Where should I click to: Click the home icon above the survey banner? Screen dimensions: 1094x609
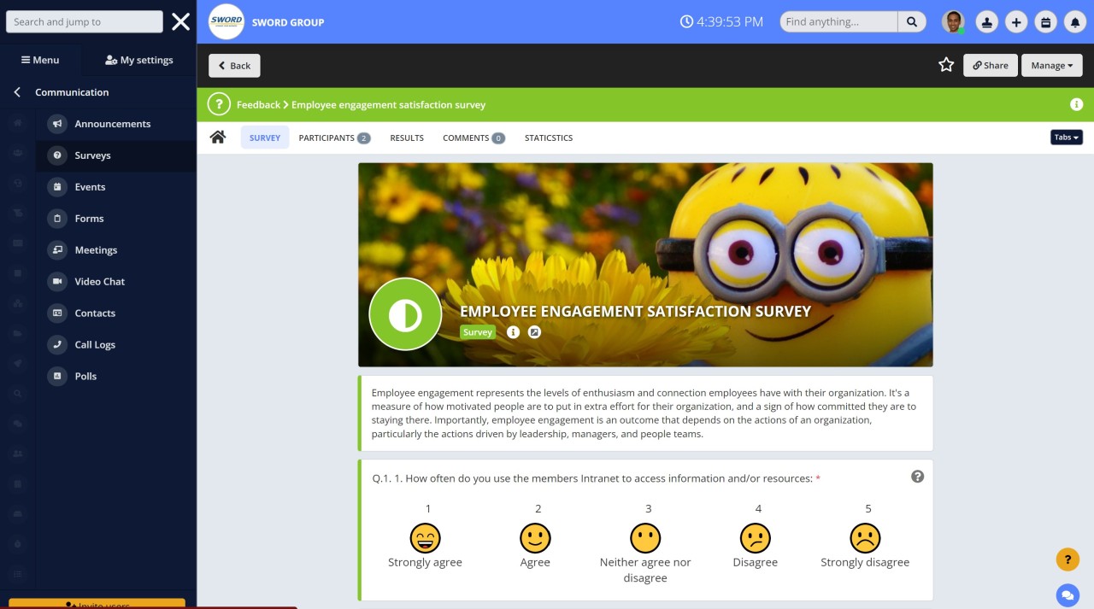pyautogui.click(x=217, y=136)
